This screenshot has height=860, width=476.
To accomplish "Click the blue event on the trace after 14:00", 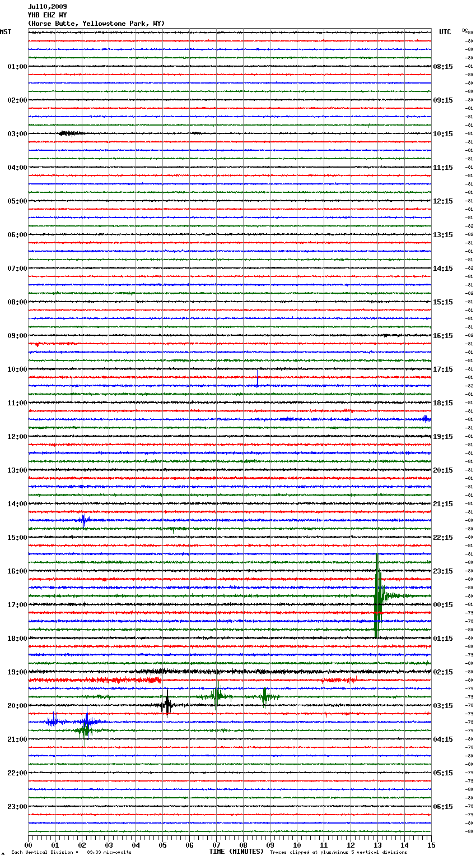I will (84, 520).
